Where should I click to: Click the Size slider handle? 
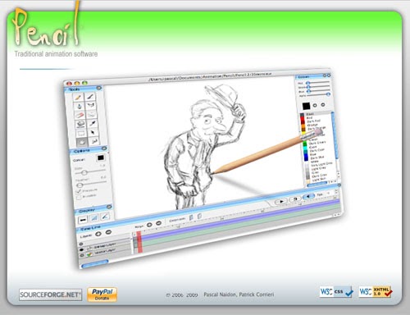click(84, 172)
